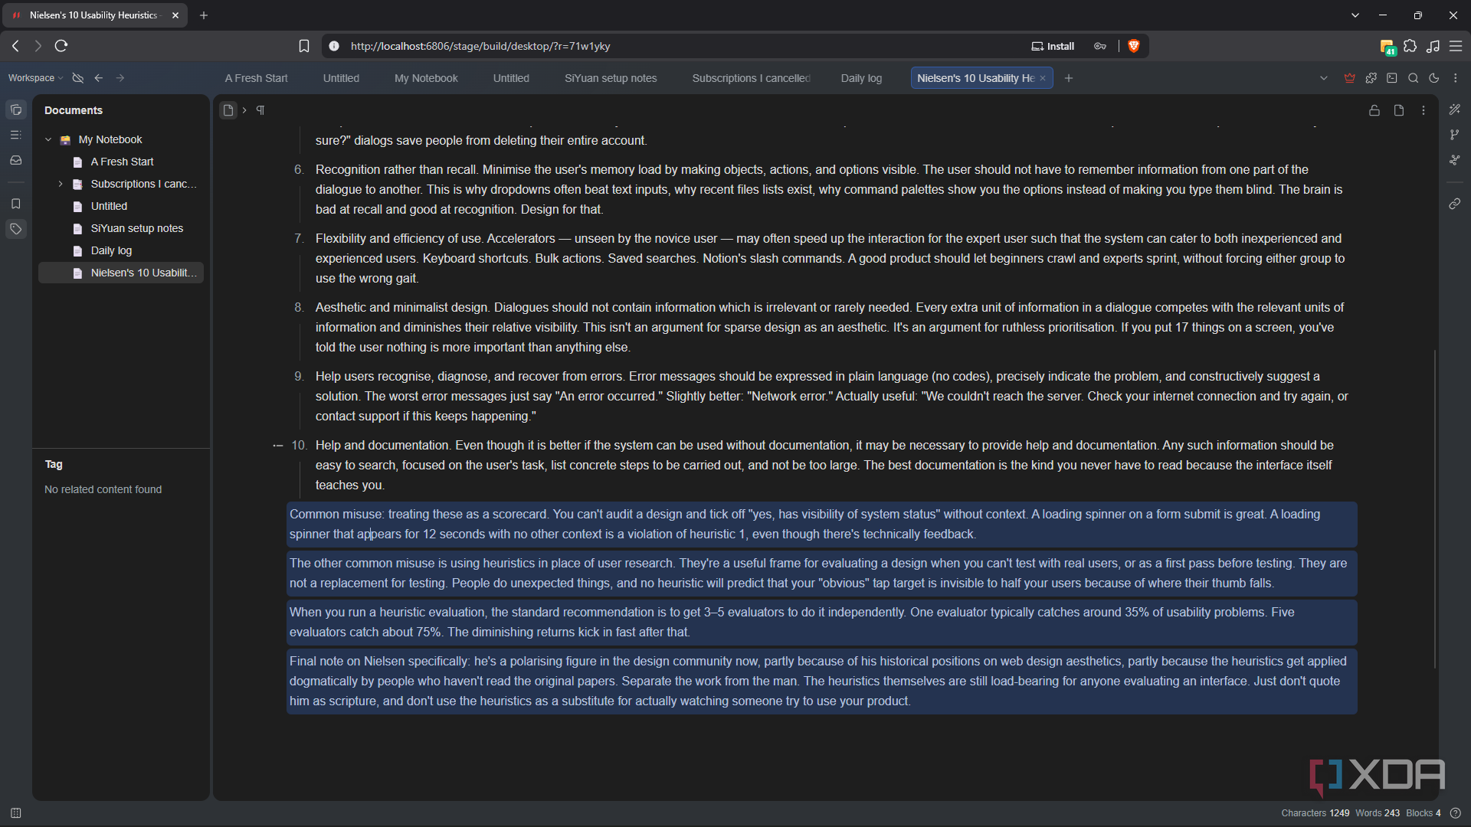Click the help icon in status bar
This screenshot has height=827, width=1471.
click(1456, 813)
